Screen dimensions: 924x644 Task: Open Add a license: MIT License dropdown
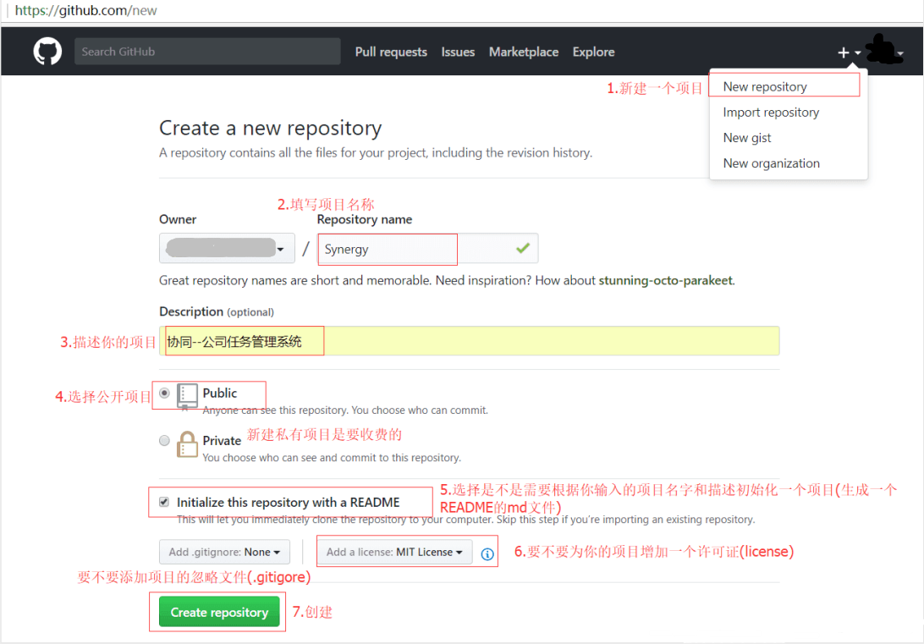coord(394,552)
